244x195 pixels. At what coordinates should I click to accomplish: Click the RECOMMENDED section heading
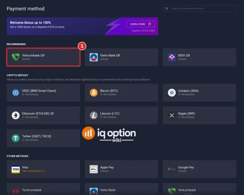16,44
